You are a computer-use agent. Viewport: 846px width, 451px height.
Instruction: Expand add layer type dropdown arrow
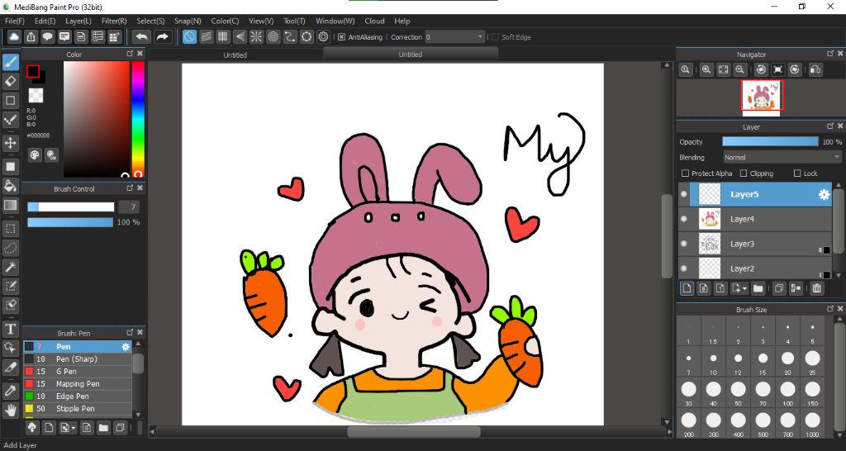pos(744,289)
